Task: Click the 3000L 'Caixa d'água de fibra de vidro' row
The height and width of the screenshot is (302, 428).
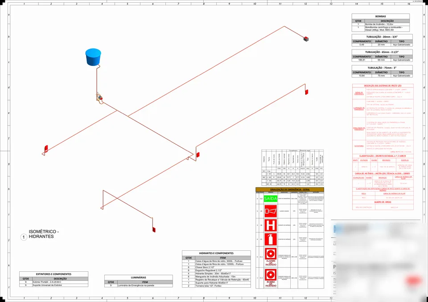Action: pyautogui.click(x=216, y=261)
